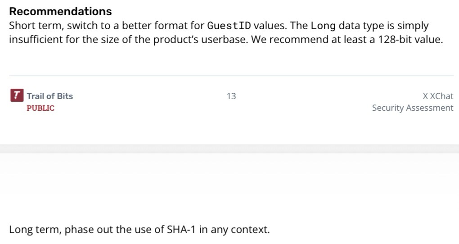This screenshot has height=244, width=459.
Task: Click the Recommendations heading
Action: [60, 11]
